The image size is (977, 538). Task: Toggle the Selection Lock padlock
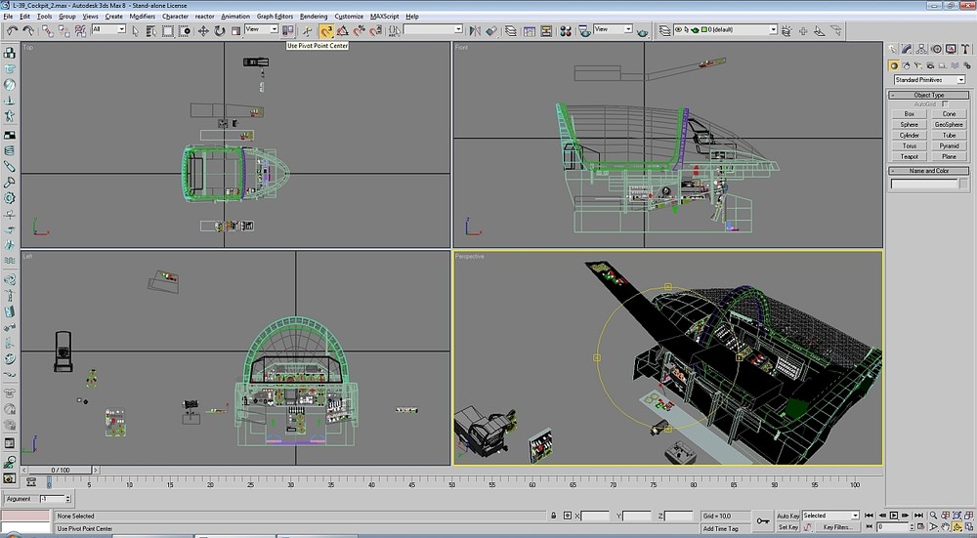click(x=554, y=516)
